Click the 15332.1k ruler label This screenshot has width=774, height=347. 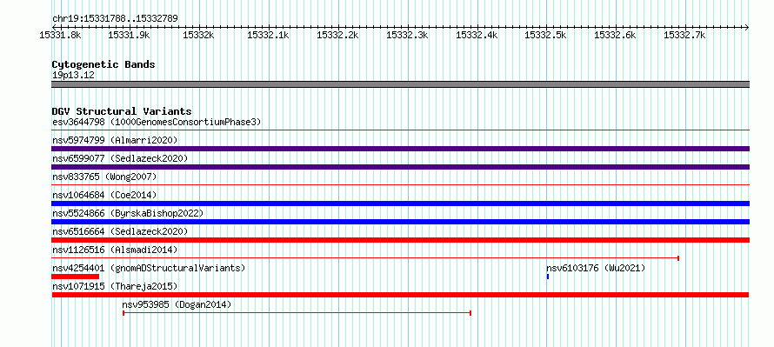[x=269, y=35]
